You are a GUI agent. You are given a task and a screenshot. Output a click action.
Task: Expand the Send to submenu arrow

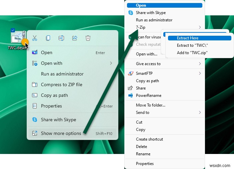(200, 113)
